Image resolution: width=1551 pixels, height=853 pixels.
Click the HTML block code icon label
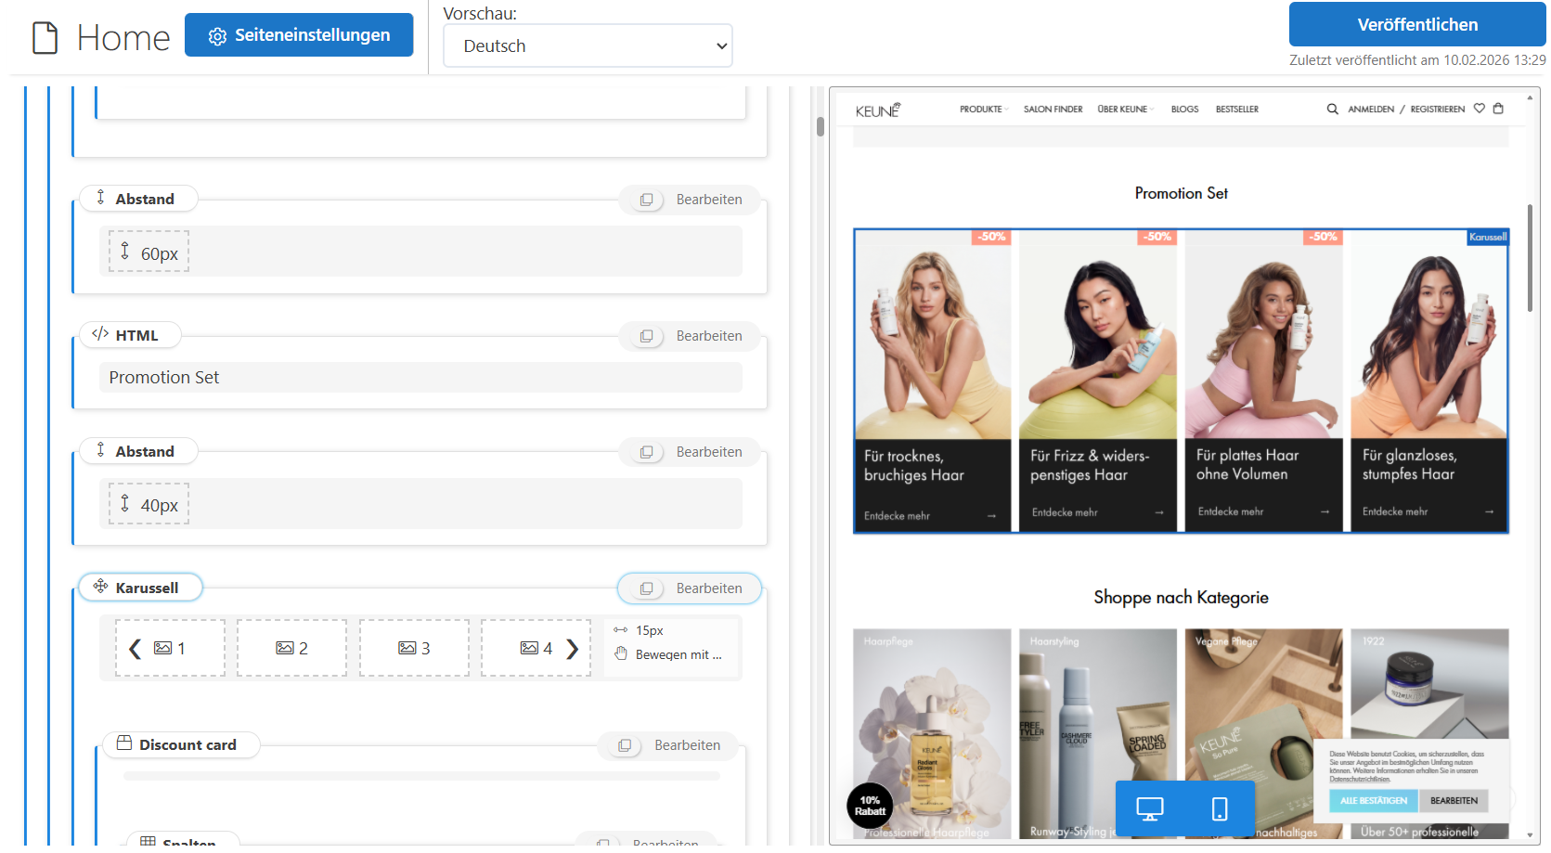[130, 335]
